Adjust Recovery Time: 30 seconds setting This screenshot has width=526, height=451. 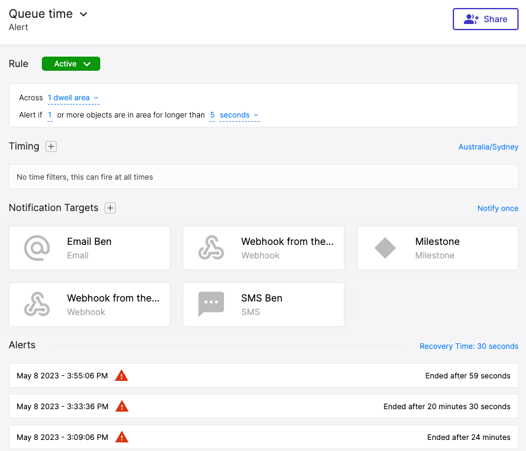(x=468, y=346)
